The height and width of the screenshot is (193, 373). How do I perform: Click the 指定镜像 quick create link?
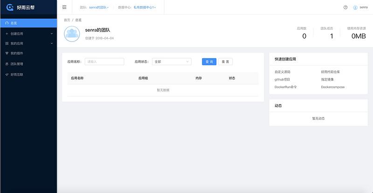coord(327,80)
